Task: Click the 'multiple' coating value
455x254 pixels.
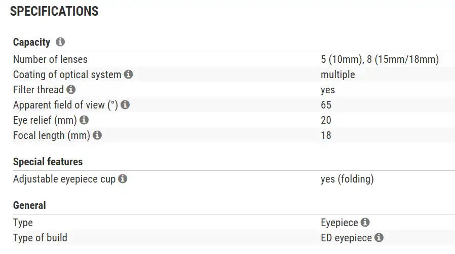Action: (x=337, y=75)
